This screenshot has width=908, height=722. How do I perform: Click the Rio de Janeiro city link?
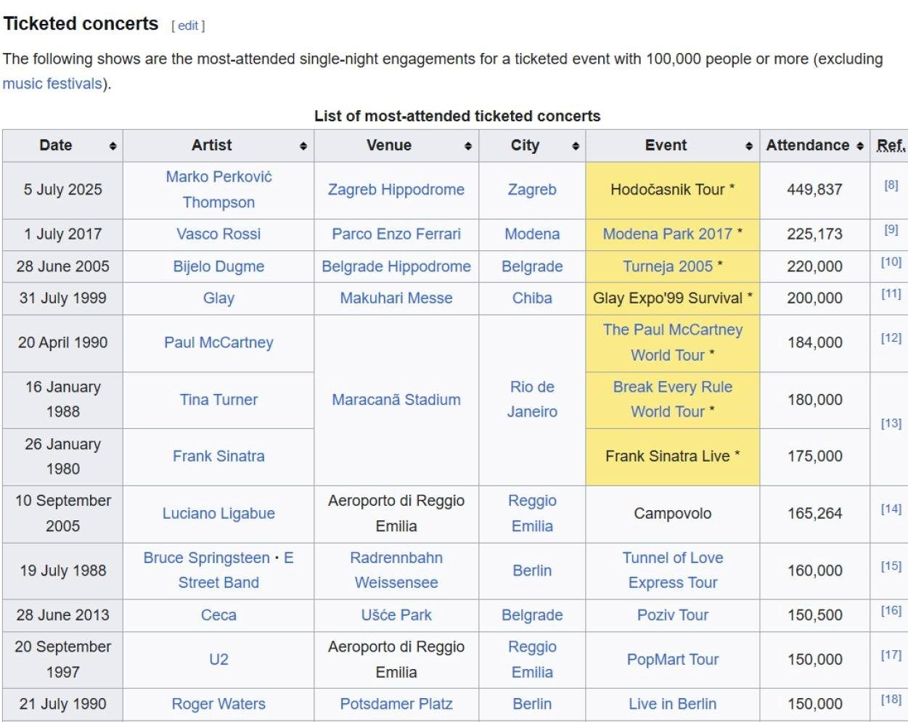532,399
